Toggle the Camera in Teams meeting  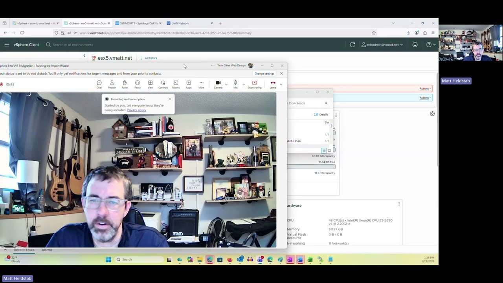coord(218,85)
